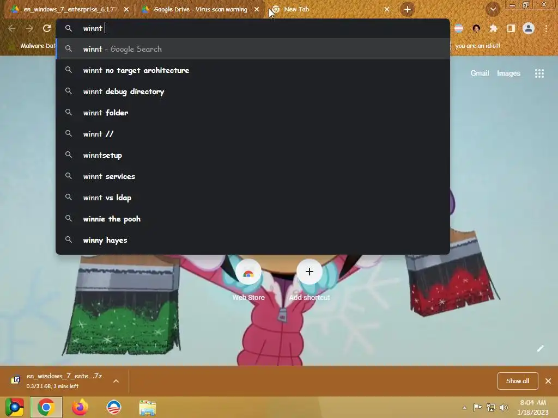This screenshot has height=418, width=558.
Task: Choose suggestion winnt debug directory
Action: coord(253,91)
